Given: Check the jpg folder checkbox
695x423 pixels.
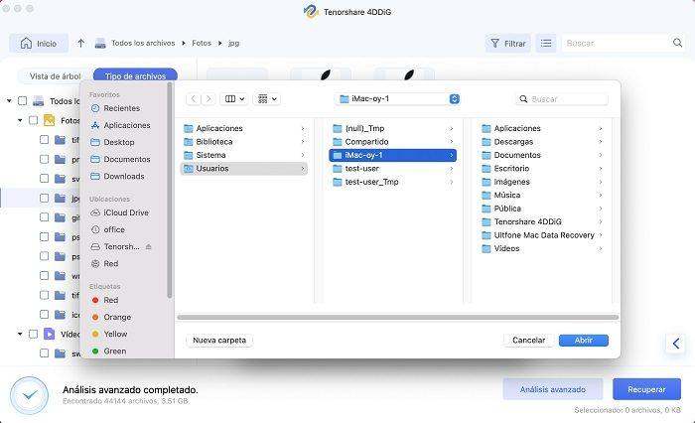Looking at the screenshot, I should [44, 198].
